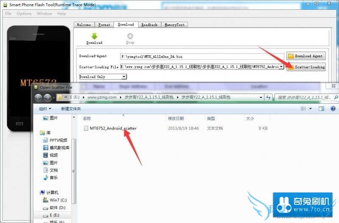Select the MT6752_Android_scatter file

pos(113,128)
